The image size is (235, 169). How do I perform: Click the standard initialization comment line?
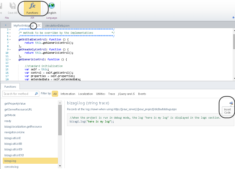coord(44,66)
